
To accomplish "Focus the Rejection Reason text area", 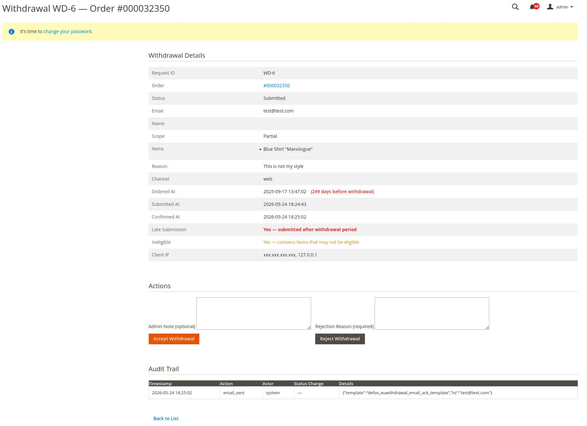I will (x=432, y=314).
